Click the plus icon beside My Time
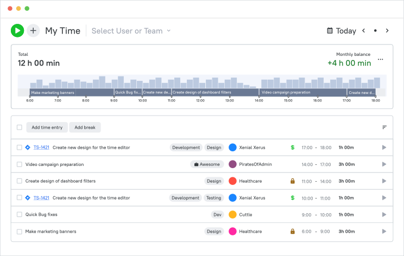The height and width of the screenshot is (256, 404). tap(33, 30)
